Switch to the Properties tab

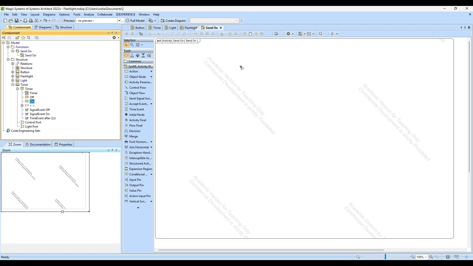(63, 144)
